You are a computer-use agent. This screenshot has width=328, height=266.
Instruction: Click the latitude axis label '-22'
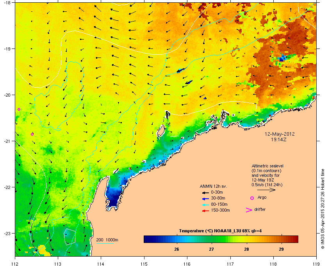7,187
